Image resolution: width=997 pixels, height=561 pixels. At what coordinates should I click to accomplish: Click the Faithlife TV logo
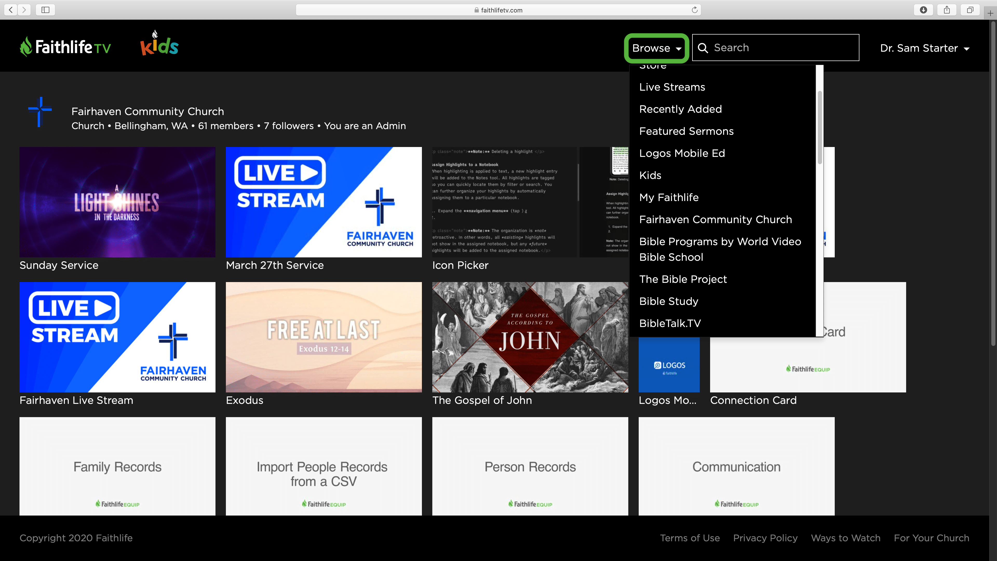(x=65, y=47)
